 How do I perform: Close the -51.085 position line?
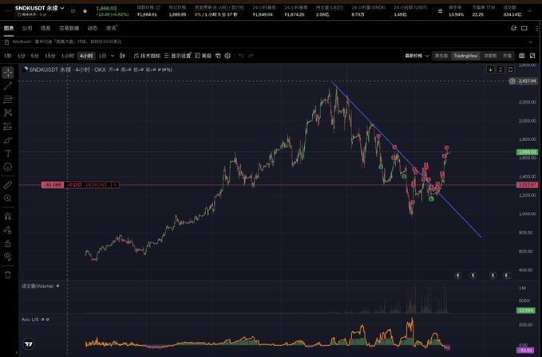(x=115, y=185)
